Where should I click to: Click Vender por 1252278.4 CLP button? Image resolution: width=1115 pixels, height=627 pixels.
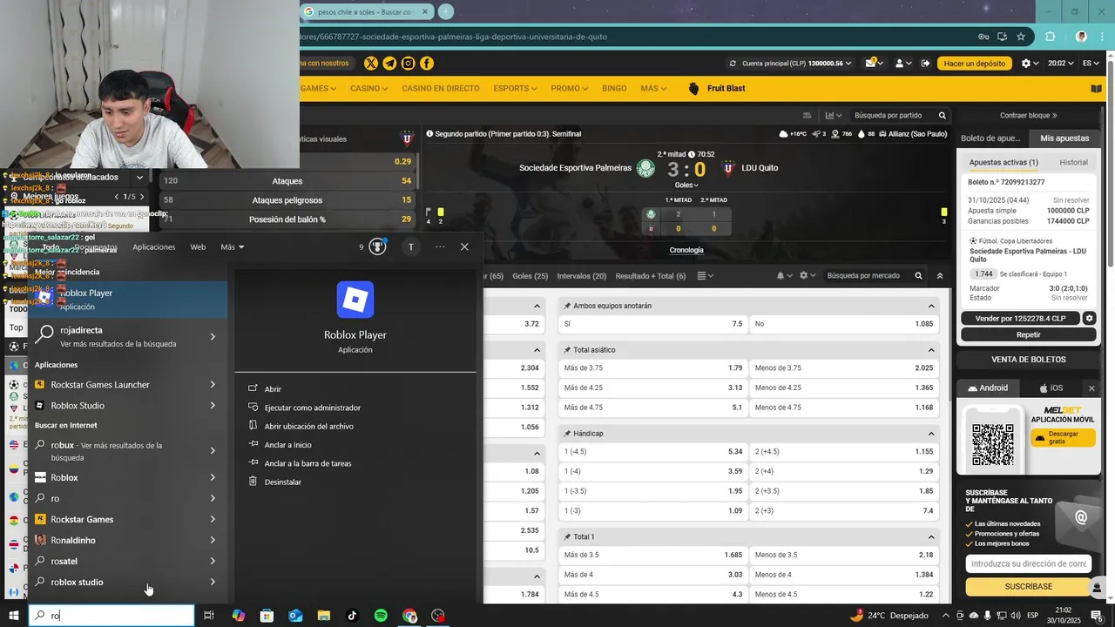click(x=1020, y=319)
